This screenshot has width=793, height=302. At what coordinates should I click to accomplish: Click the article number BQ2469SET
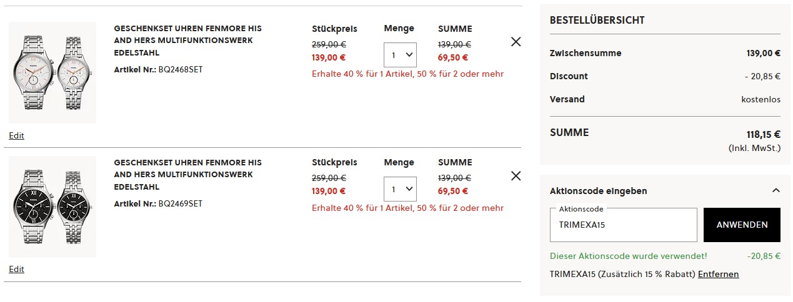[180, 203]
